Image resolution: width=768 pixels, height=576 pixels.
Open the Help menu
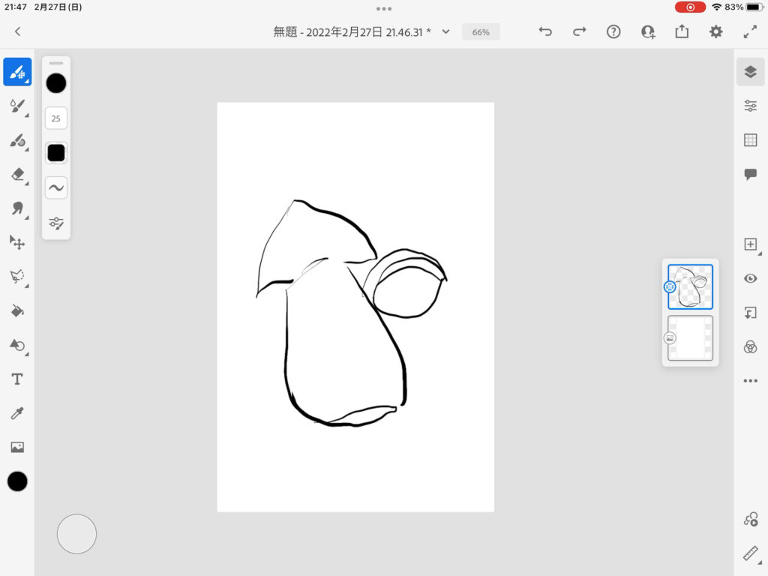coord(613,31)
